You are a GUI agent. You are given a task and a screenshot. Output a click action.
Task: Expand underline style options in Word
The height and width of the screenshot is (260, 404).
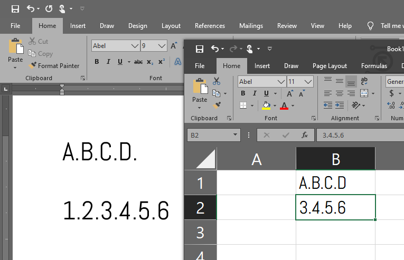[x=129, y=62]
